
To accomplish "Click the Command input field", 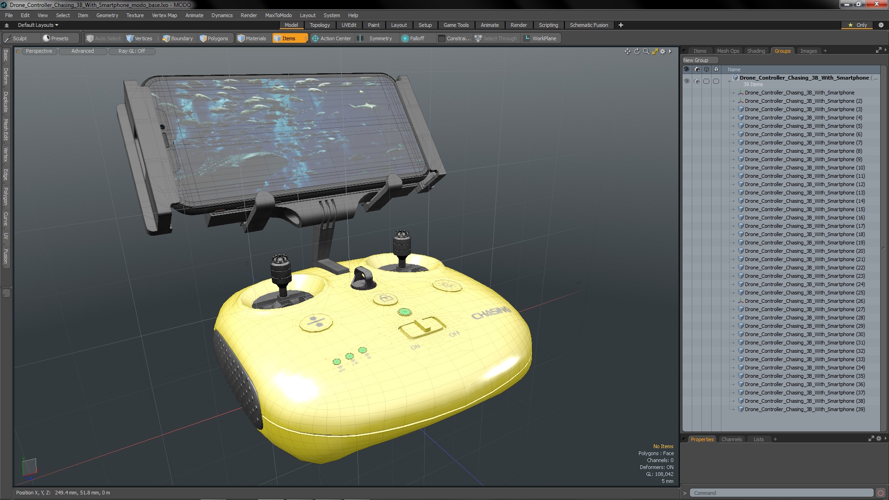I will coord(781,493).
